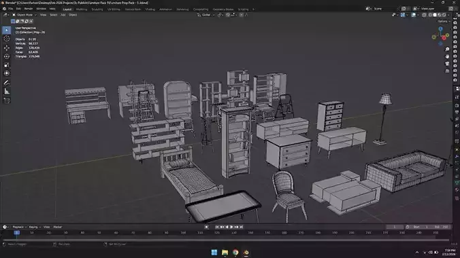This screenshot has height=258, width=460.
Task: Toggle proportional editing in header
Action: point(242,15)
